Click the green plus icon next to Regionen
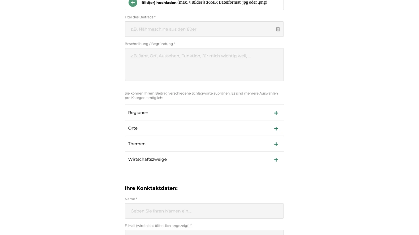 click(x=276, y=113)
